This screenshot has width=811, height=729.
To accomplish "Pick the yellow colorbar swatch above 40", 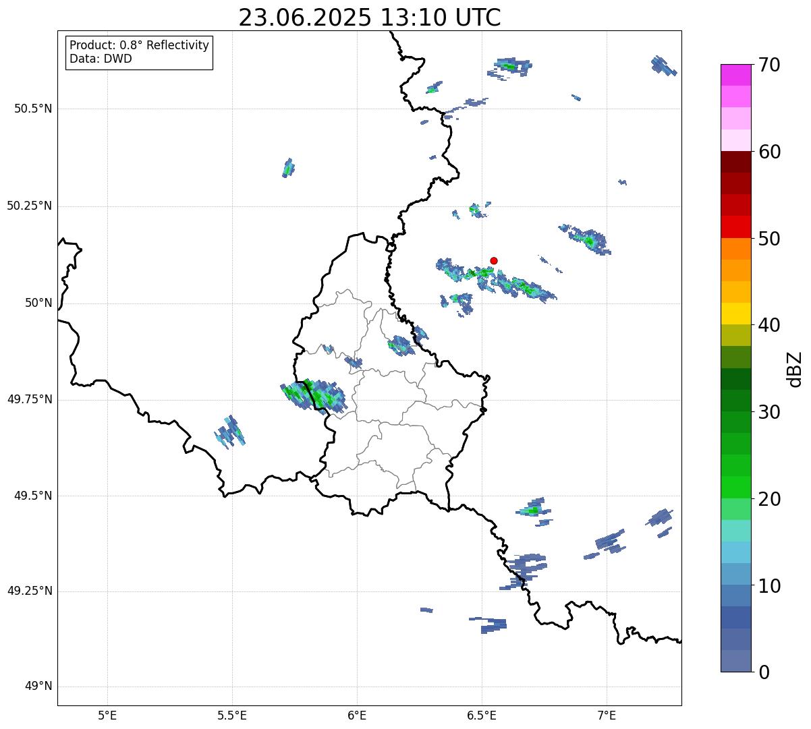I will [x=736, y=314].
